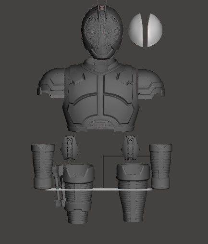Click the left large gauntlet with cuff
Screen dimensions: 208x244
click(78, 193)
